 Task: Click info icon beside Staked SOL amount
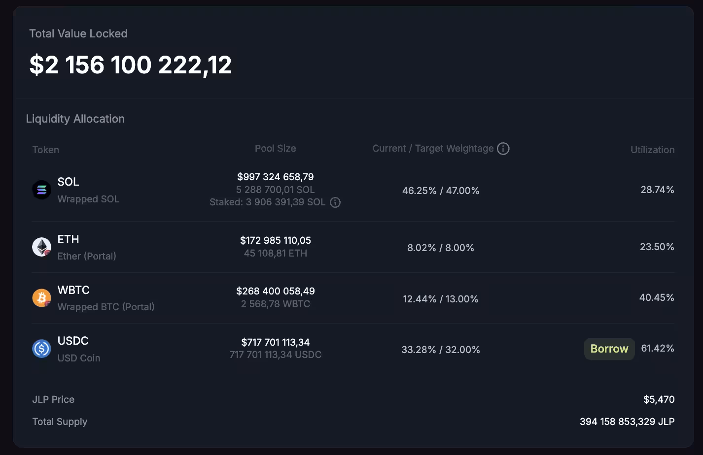(335, 202)
